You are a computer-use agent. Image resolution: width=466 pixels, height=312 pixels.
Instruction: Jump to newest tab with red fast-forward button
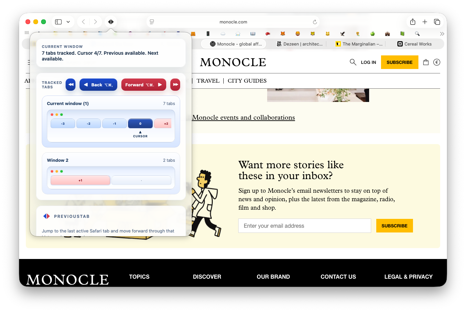pos(175,85)
